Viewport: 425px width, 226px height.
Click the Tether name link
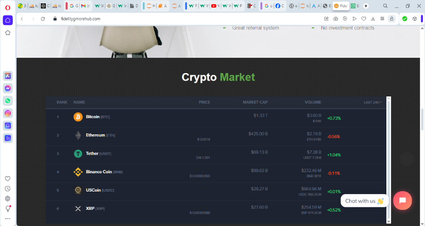[92, 153]
